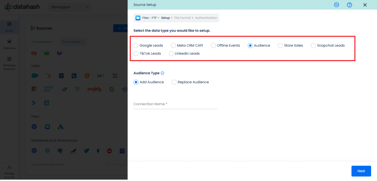Select the insightly CRM icon
377x181 pixels.
click(x=94, y=89)
